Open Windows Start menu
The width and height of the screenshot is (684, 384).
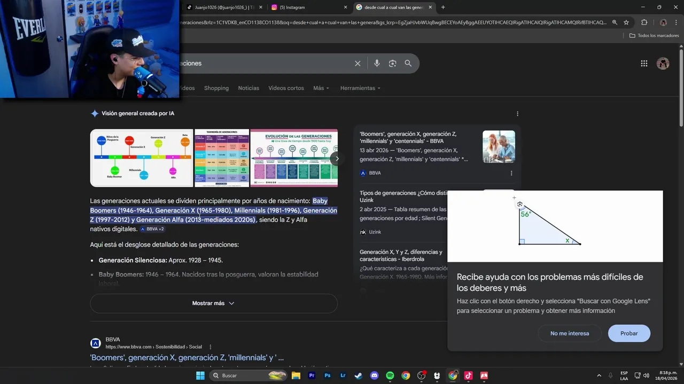point(200,375)
